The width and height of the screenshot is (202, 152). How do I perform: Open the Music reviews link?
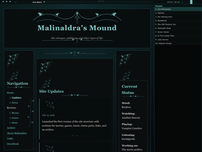[x=15, y=123]
